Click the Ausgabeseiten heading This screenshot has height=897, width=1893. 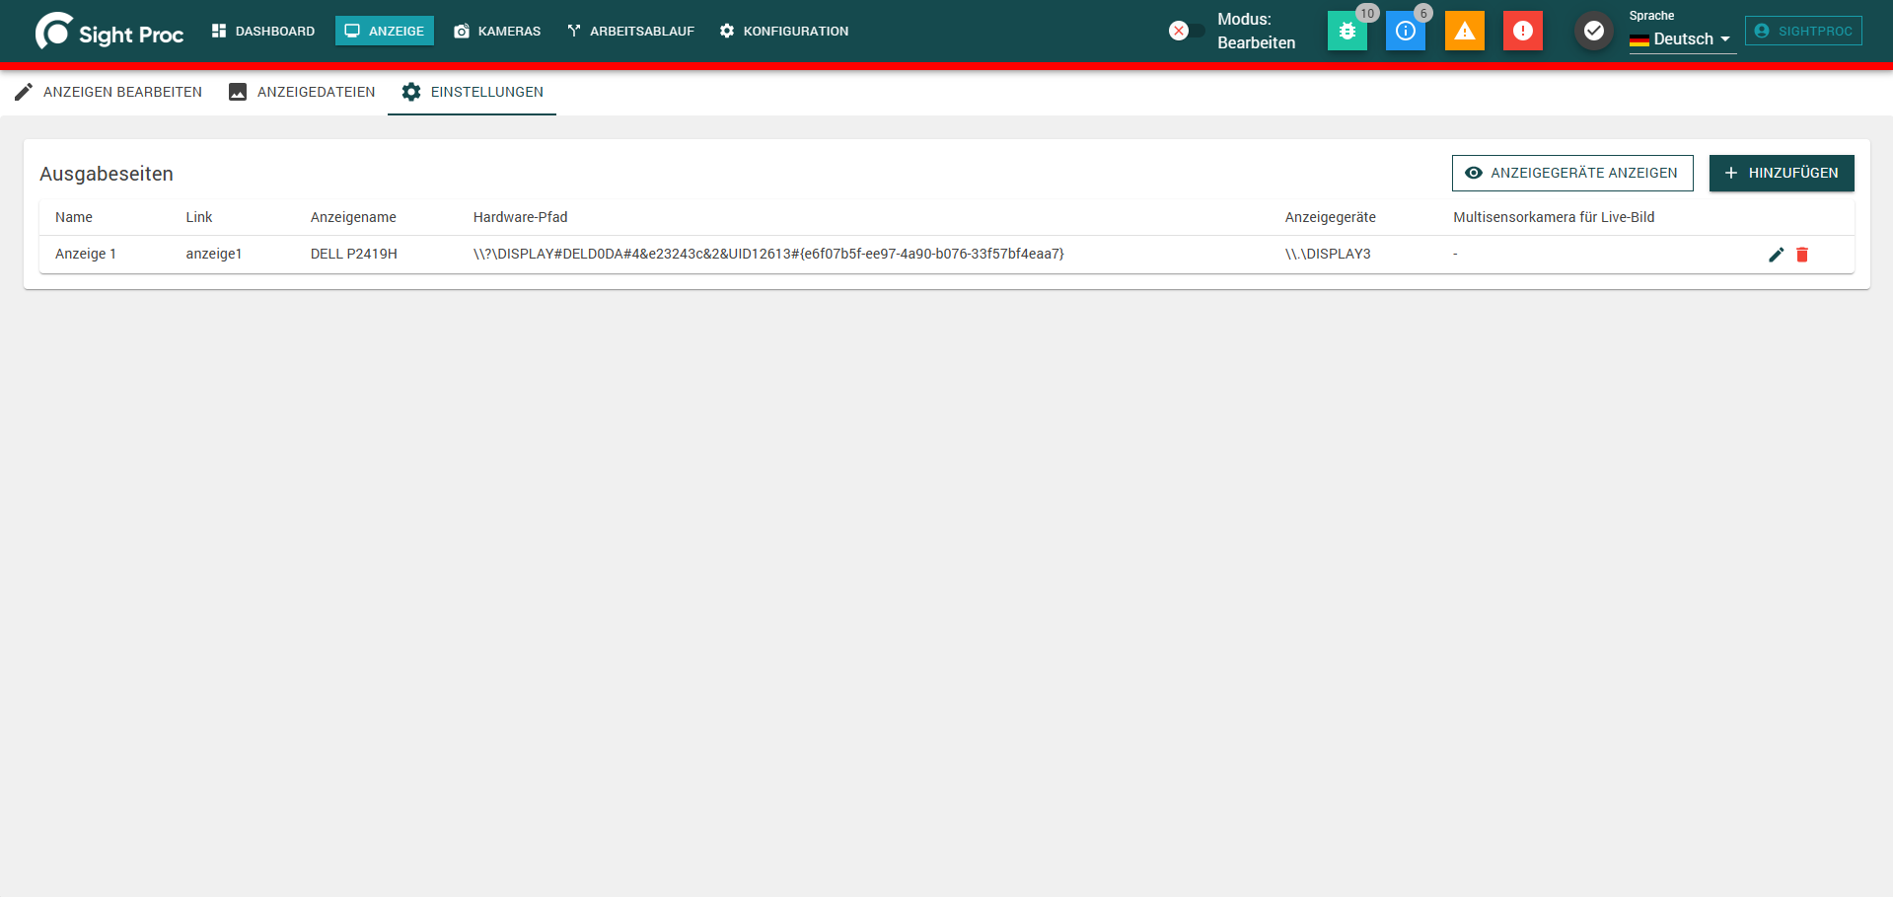point(107,174)
